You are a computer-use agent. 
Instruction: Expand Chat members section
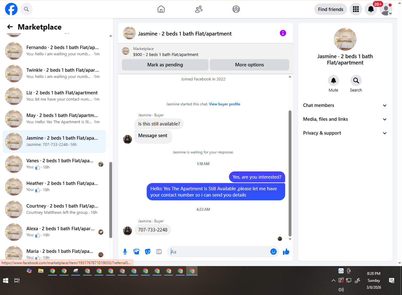tap(345, 105)
